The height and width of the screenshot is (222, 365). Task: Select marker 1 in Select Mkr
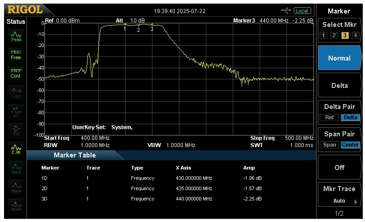point(324,35)
